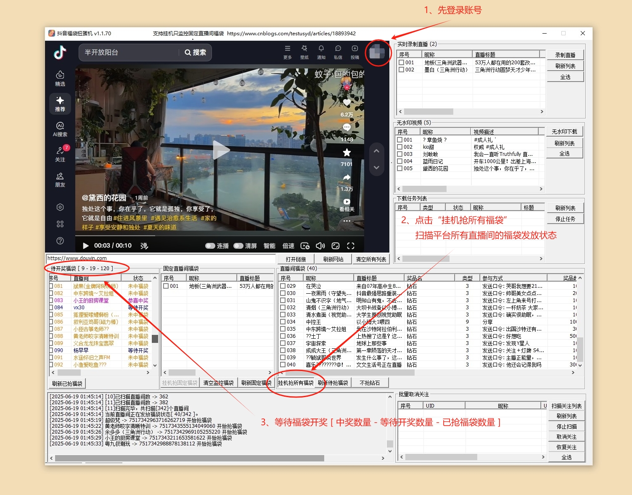632x495 pixels.
Task: Toggle the 清屏 clear-screen switch
Action: 239,245
